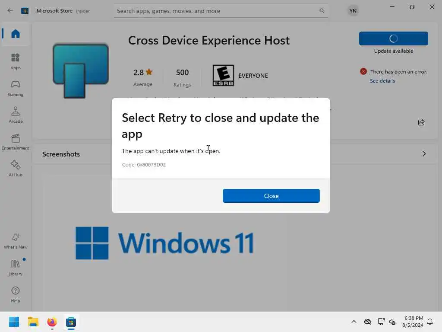Viewport: 442px width, 332px height.
Task: Click the Close button in the error dialog
Action: [x=271, y=196]
